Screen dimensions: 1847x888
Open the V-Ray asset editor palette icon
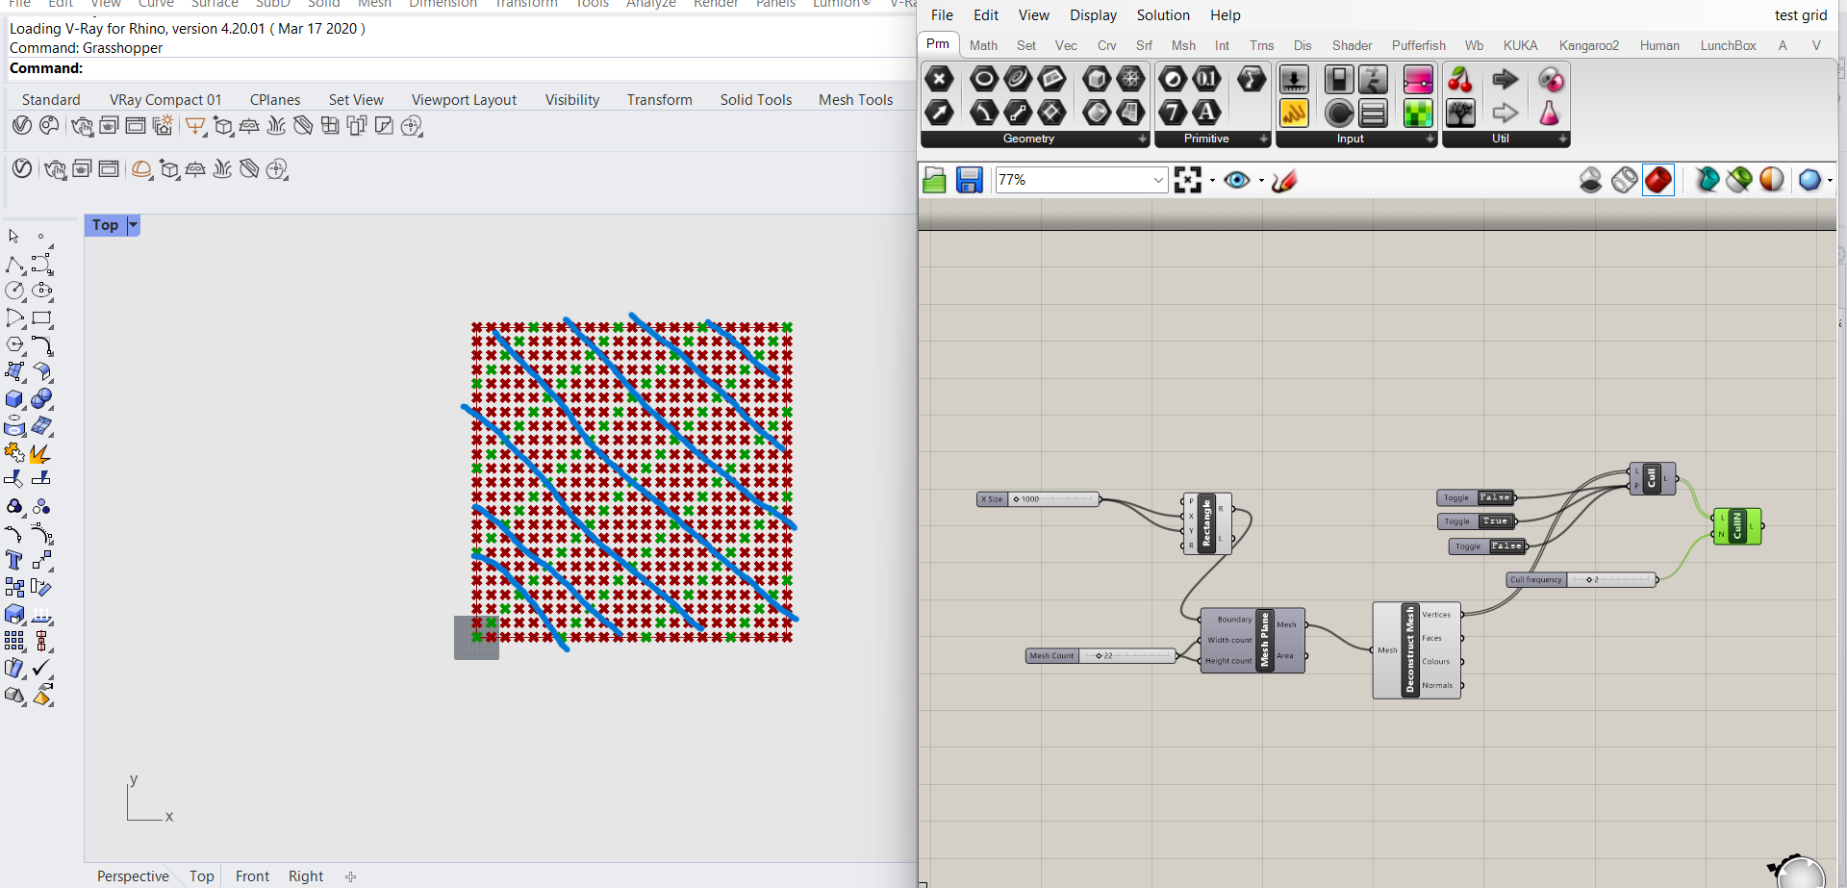49,126
